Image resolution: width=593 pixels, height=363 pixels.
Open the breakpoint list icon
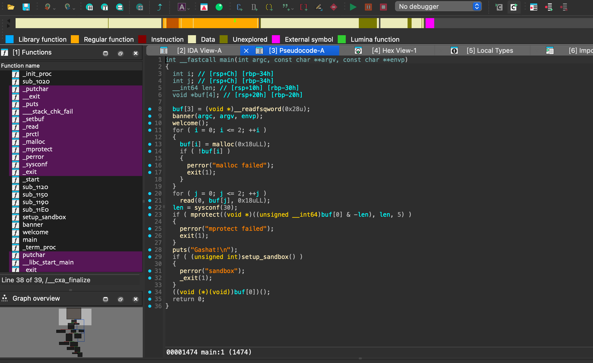point(533,7)
